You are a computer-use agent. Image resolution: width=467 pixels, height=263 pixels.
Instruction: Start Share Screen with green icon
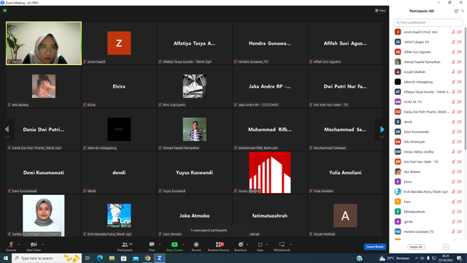(x=174, y=245)
